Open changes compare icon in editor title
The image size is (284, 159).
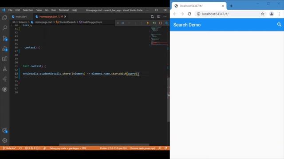click(152, 17)
